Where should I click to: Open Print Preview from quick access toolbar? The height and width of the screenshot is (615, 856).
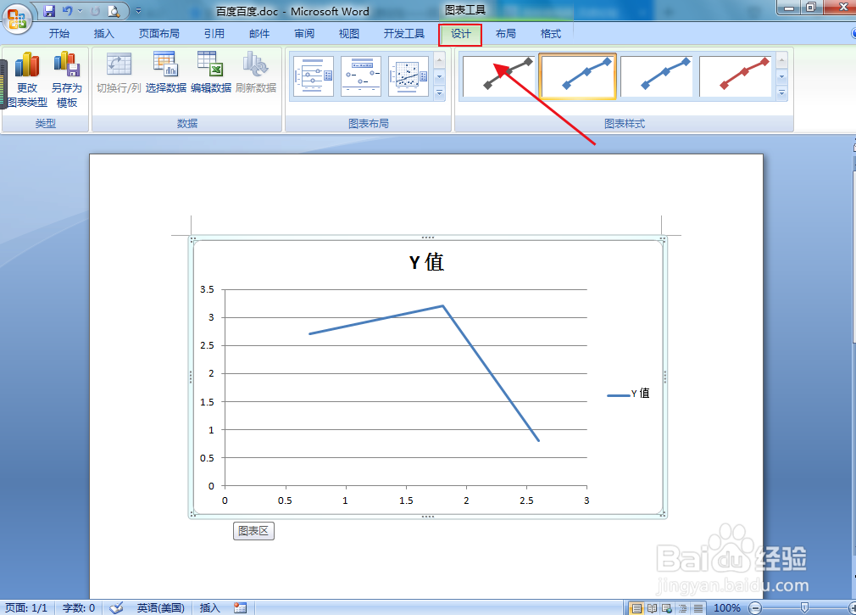(114, 11)
